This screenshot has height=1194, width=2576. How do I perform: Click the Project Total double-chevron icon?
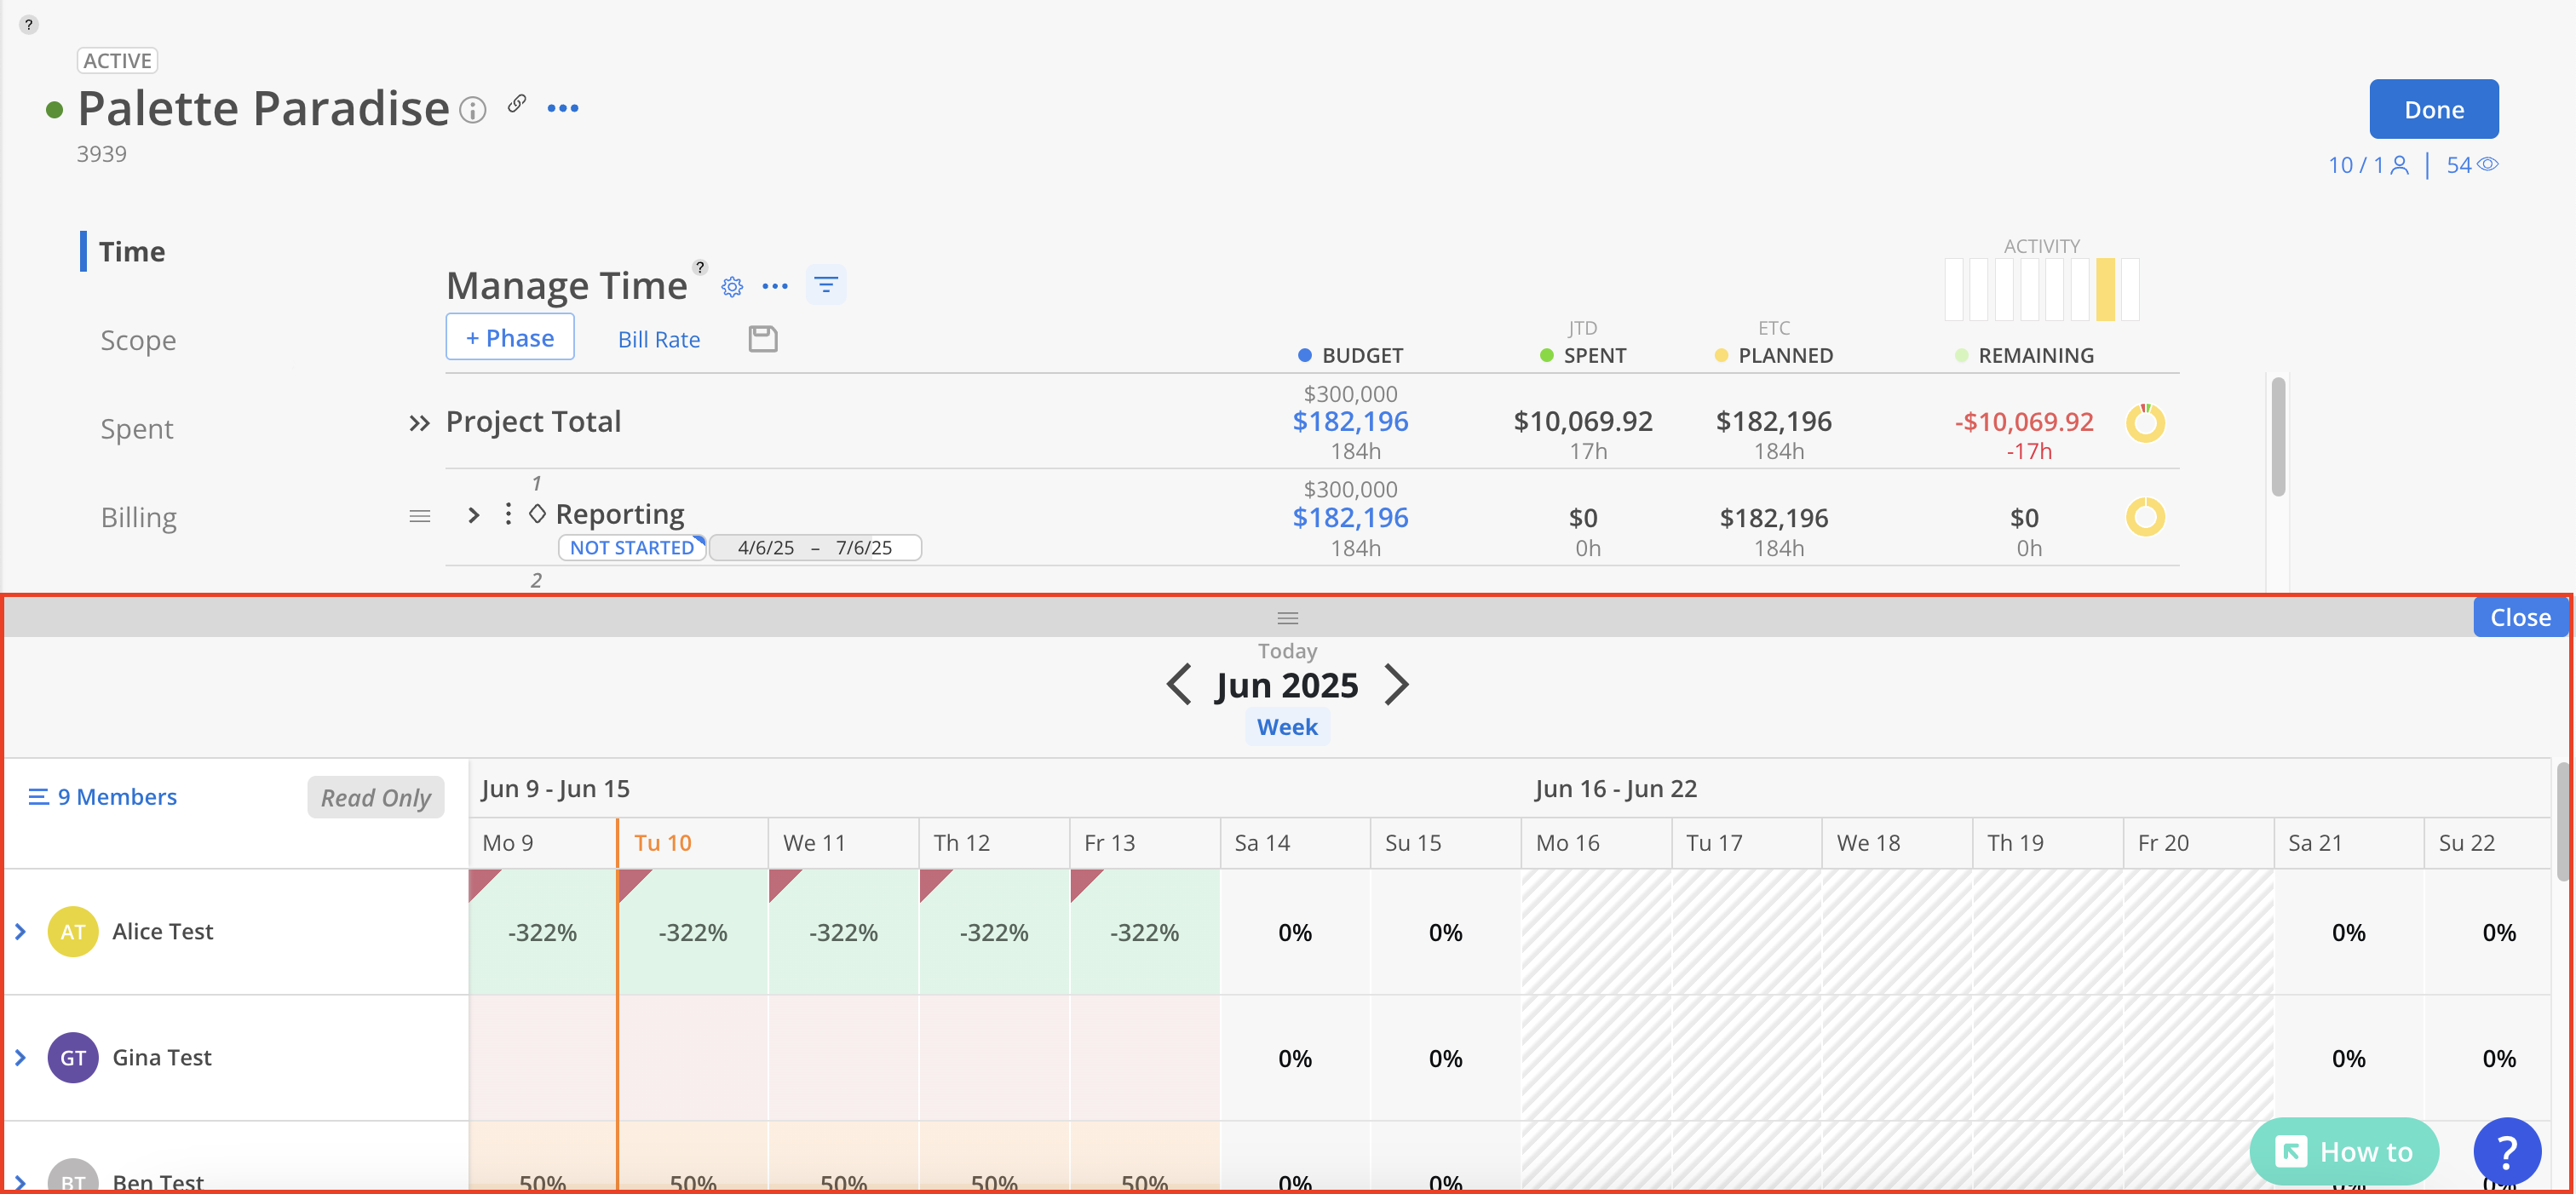419,423
